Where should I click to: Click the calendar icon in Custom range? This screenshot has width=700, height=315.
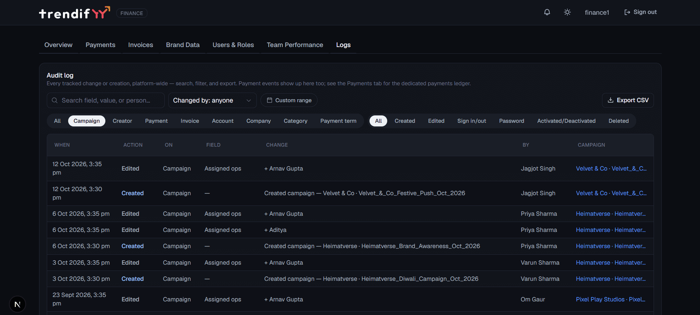269,100
